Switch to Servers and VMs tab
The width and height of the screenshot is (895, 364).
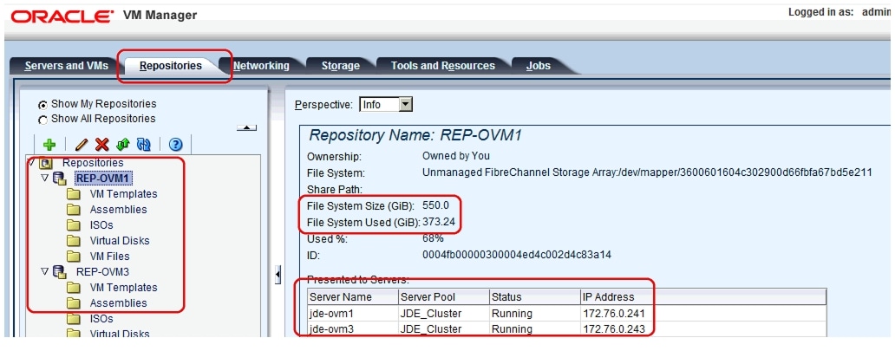[x=66, y=66]
